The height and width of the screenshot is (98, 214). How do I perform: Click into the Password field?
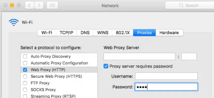pyautogui.click(x=166, y=87)
